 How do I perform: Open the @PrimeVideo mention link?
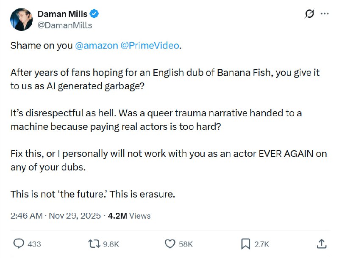pyautogui.click(x=150, y=46)
